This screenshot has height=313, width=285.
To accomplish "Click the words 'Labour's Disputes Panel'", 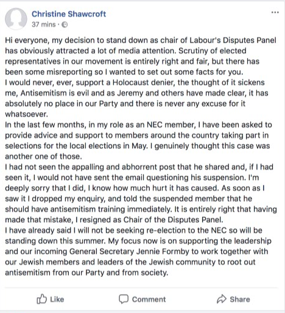I will point(233,40).
